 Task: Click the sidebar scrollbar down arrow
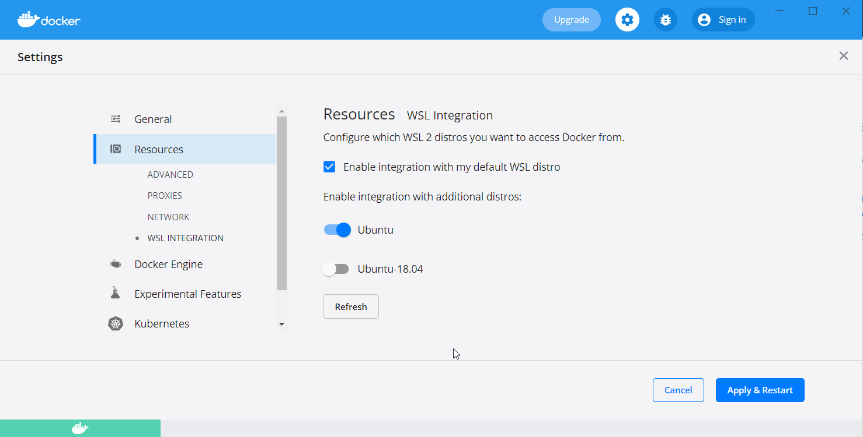(x=282, y=324)
